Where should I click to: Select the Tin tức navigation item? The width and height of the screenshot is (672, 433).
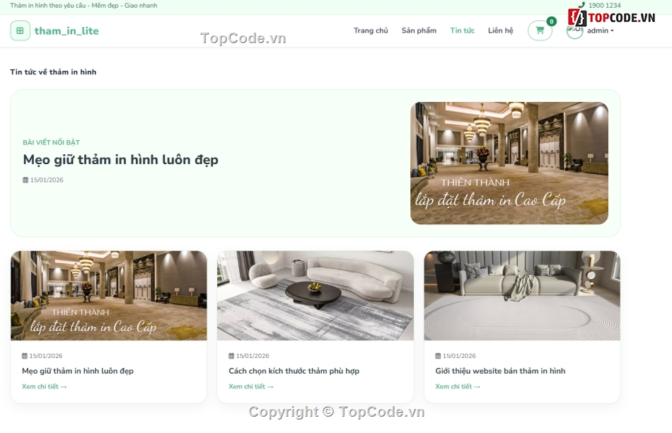[463, 30]
